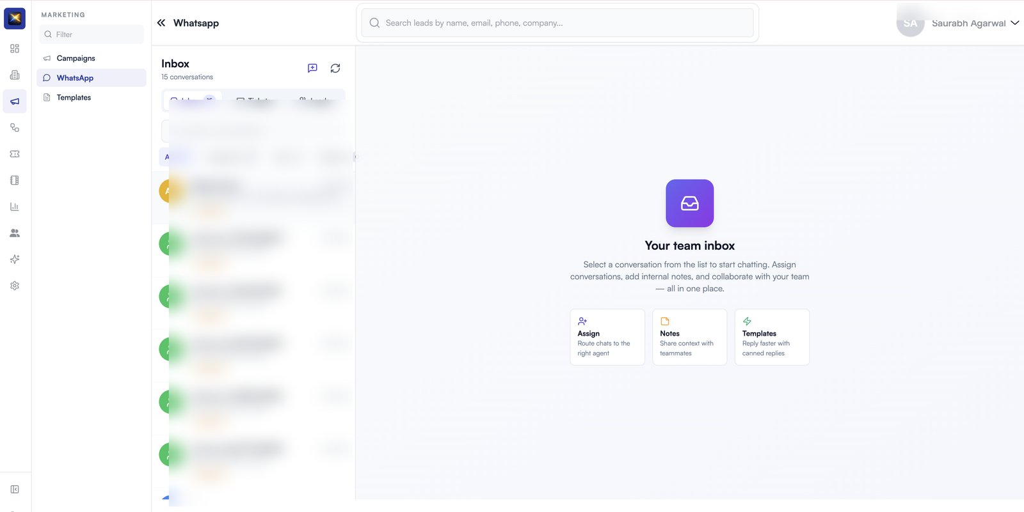
Task: Select WhatsApp in the Marketing menu
Action: coord(92,78)
